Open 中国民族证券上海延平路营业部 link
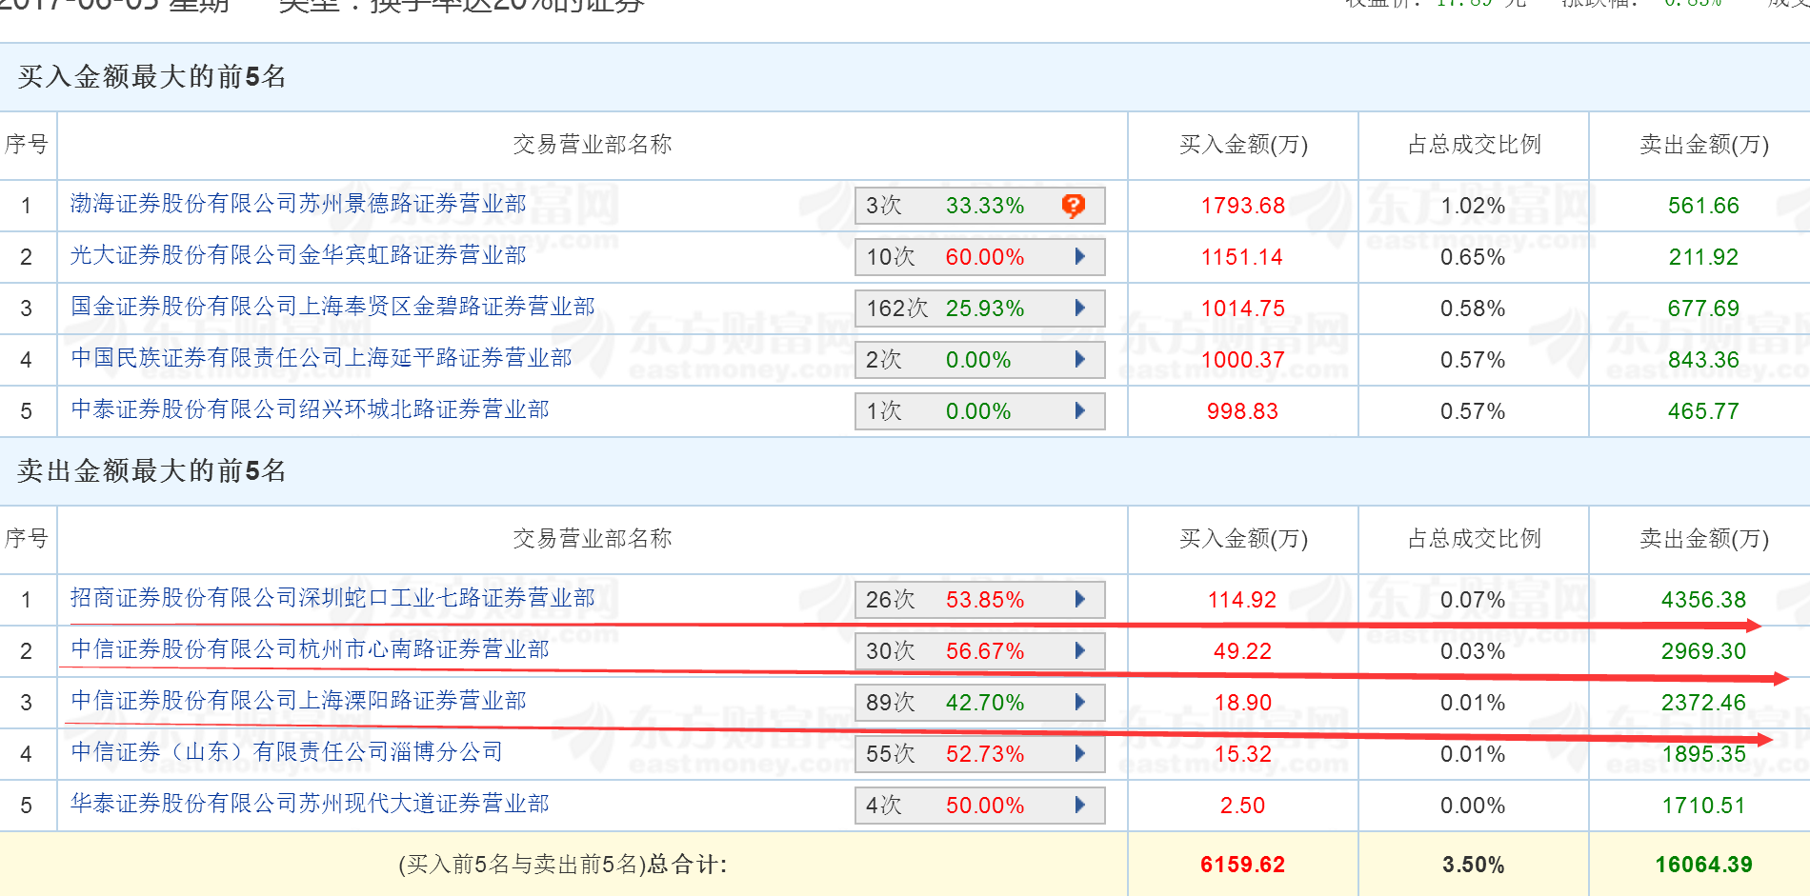 point(321,358)
